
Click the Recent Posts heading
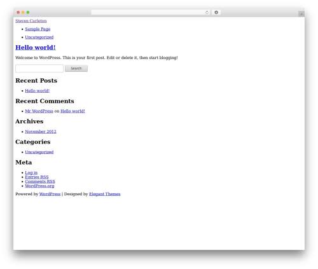pos(36,81)
